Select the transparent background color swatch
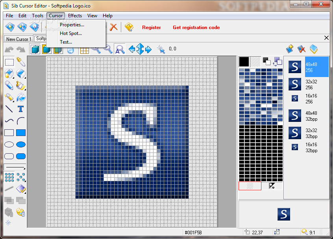 coord(255,62)
